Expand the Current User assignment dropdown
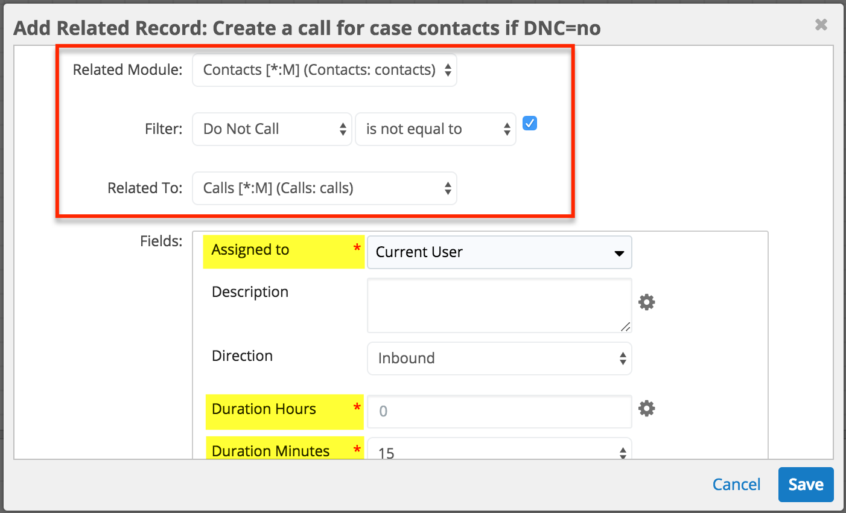846x513 pixels. coord(499,252)
